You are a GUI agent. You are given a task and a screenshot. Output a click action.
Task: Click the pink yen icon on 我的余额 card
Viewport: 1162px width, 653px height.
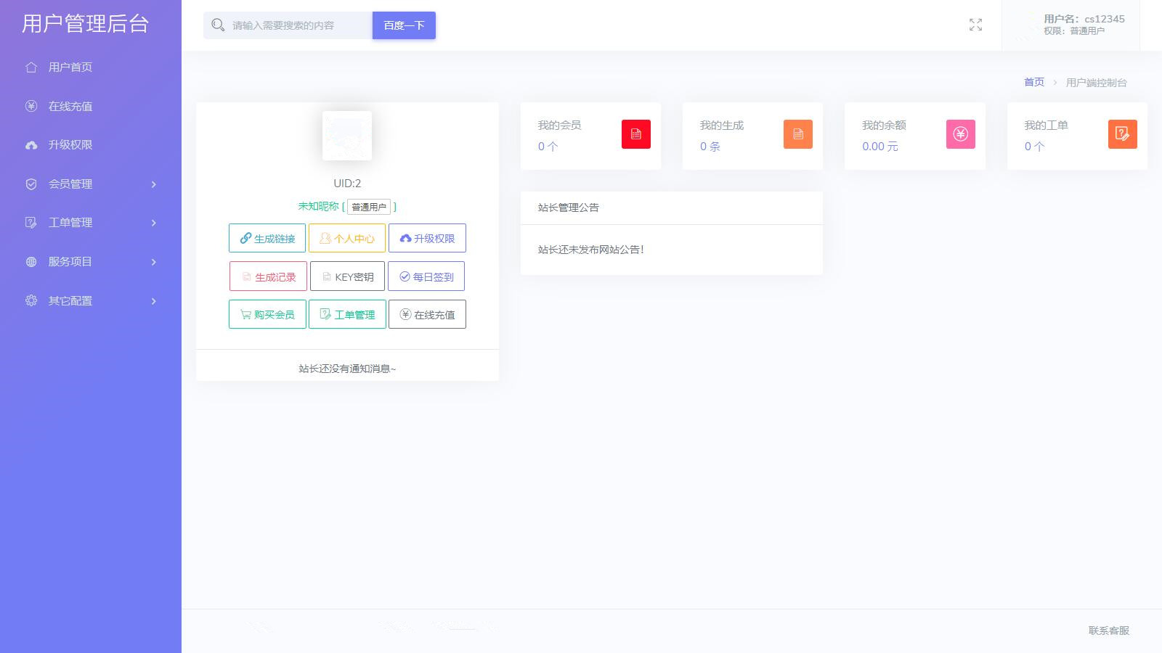960,134
